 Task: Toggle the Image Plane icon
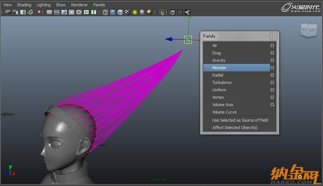[30, 12]
